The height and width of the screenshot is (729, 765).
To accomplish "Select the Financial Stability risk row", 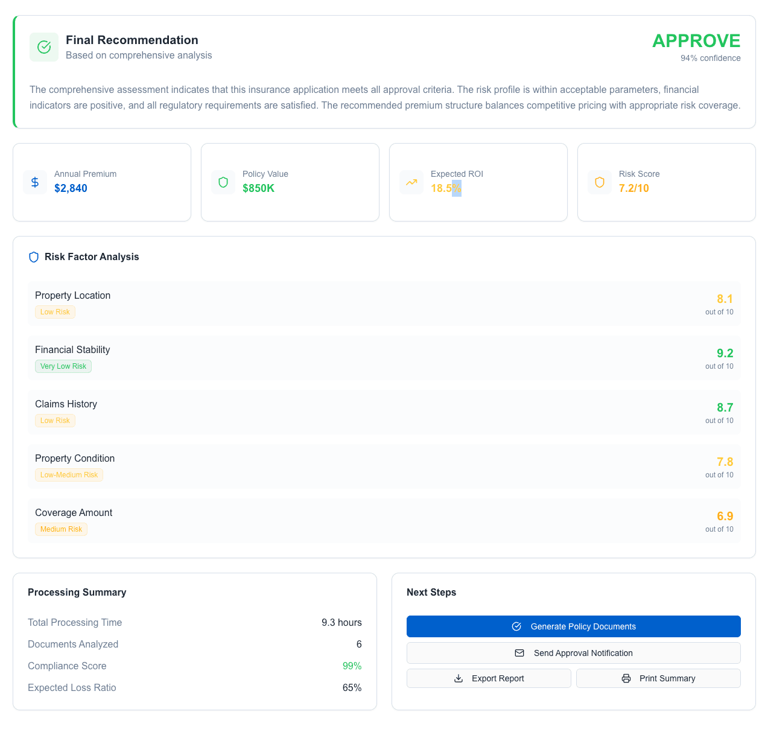I will tap(384, 357).
